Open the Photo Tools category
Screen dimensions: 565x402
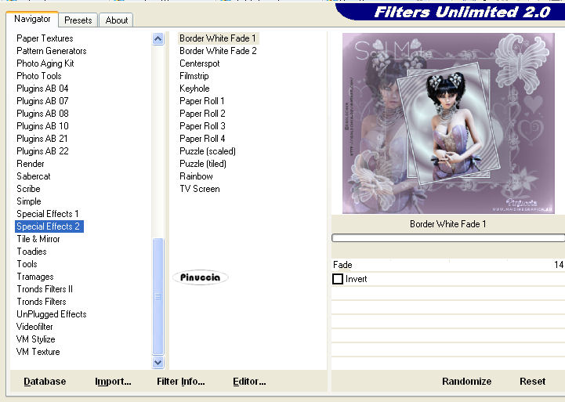coord(39,76)
